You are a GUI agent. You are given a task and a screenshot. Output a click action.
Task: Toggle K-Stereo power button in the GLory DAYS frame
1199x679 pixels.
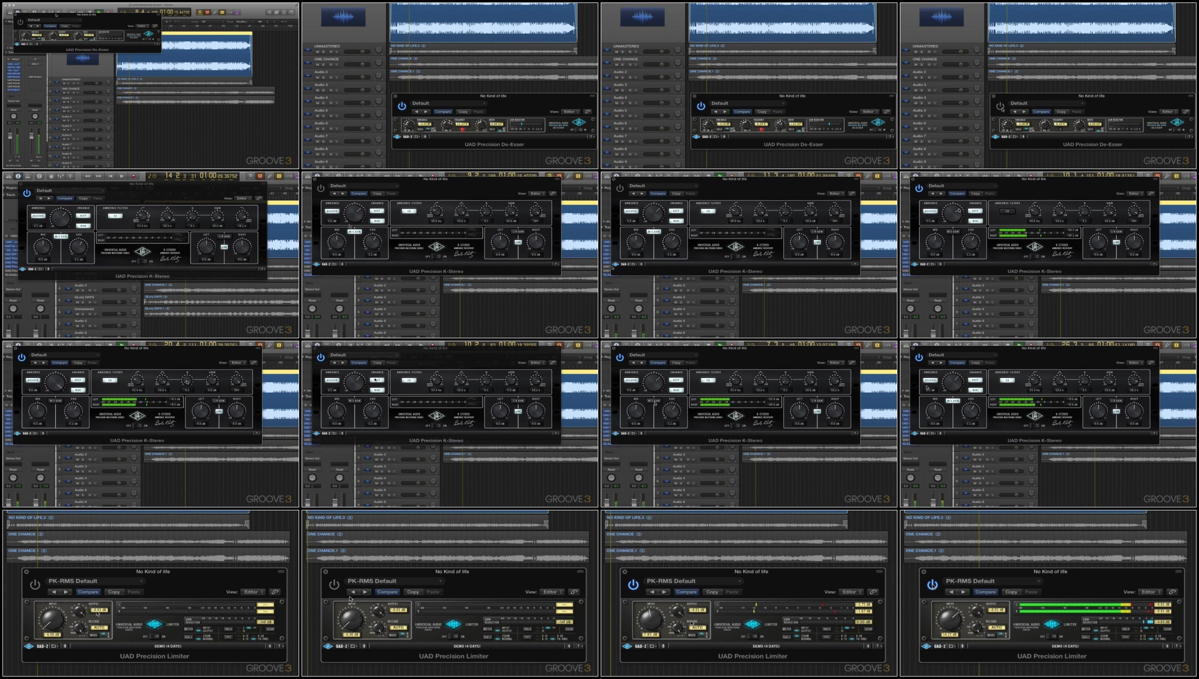tap(27, 193)
